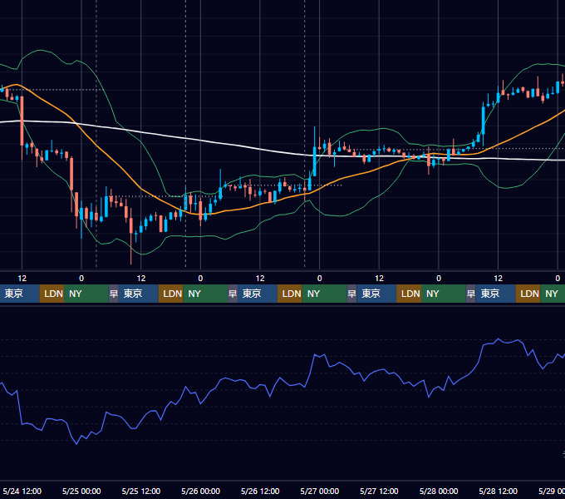The height and width of the screenshot is (499, 565).
Task: Click the tall blue candle at 5/27 00:00
Action: (x=315, y=161)
